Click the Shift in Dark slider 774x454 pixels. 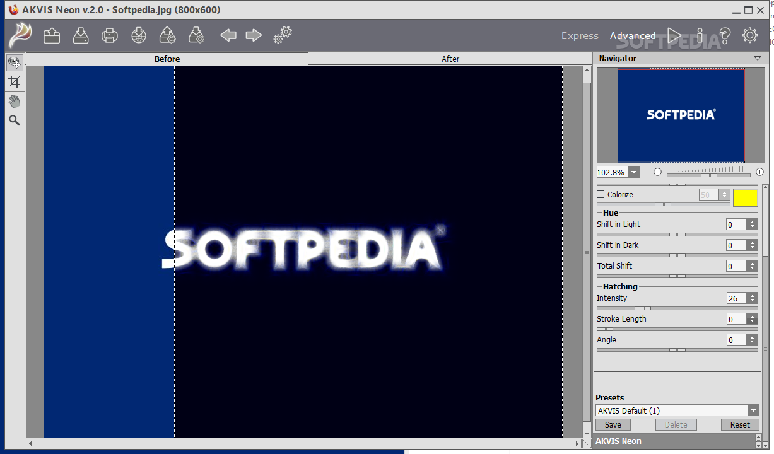point(677,255)
